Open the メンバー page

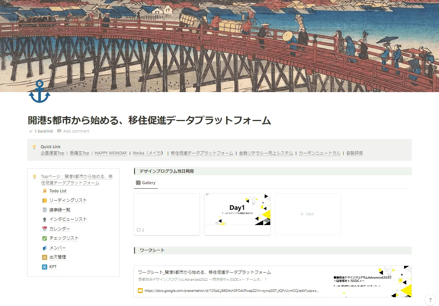(58, 248)
